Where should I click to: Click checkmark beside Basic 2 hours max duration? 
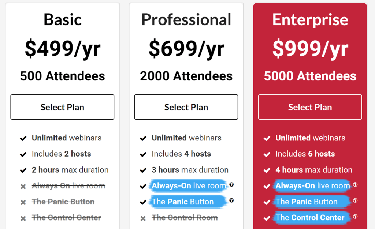[23, 170]
